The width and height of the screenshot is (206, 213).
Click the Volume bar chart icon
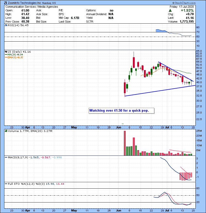tap(6, 131)
